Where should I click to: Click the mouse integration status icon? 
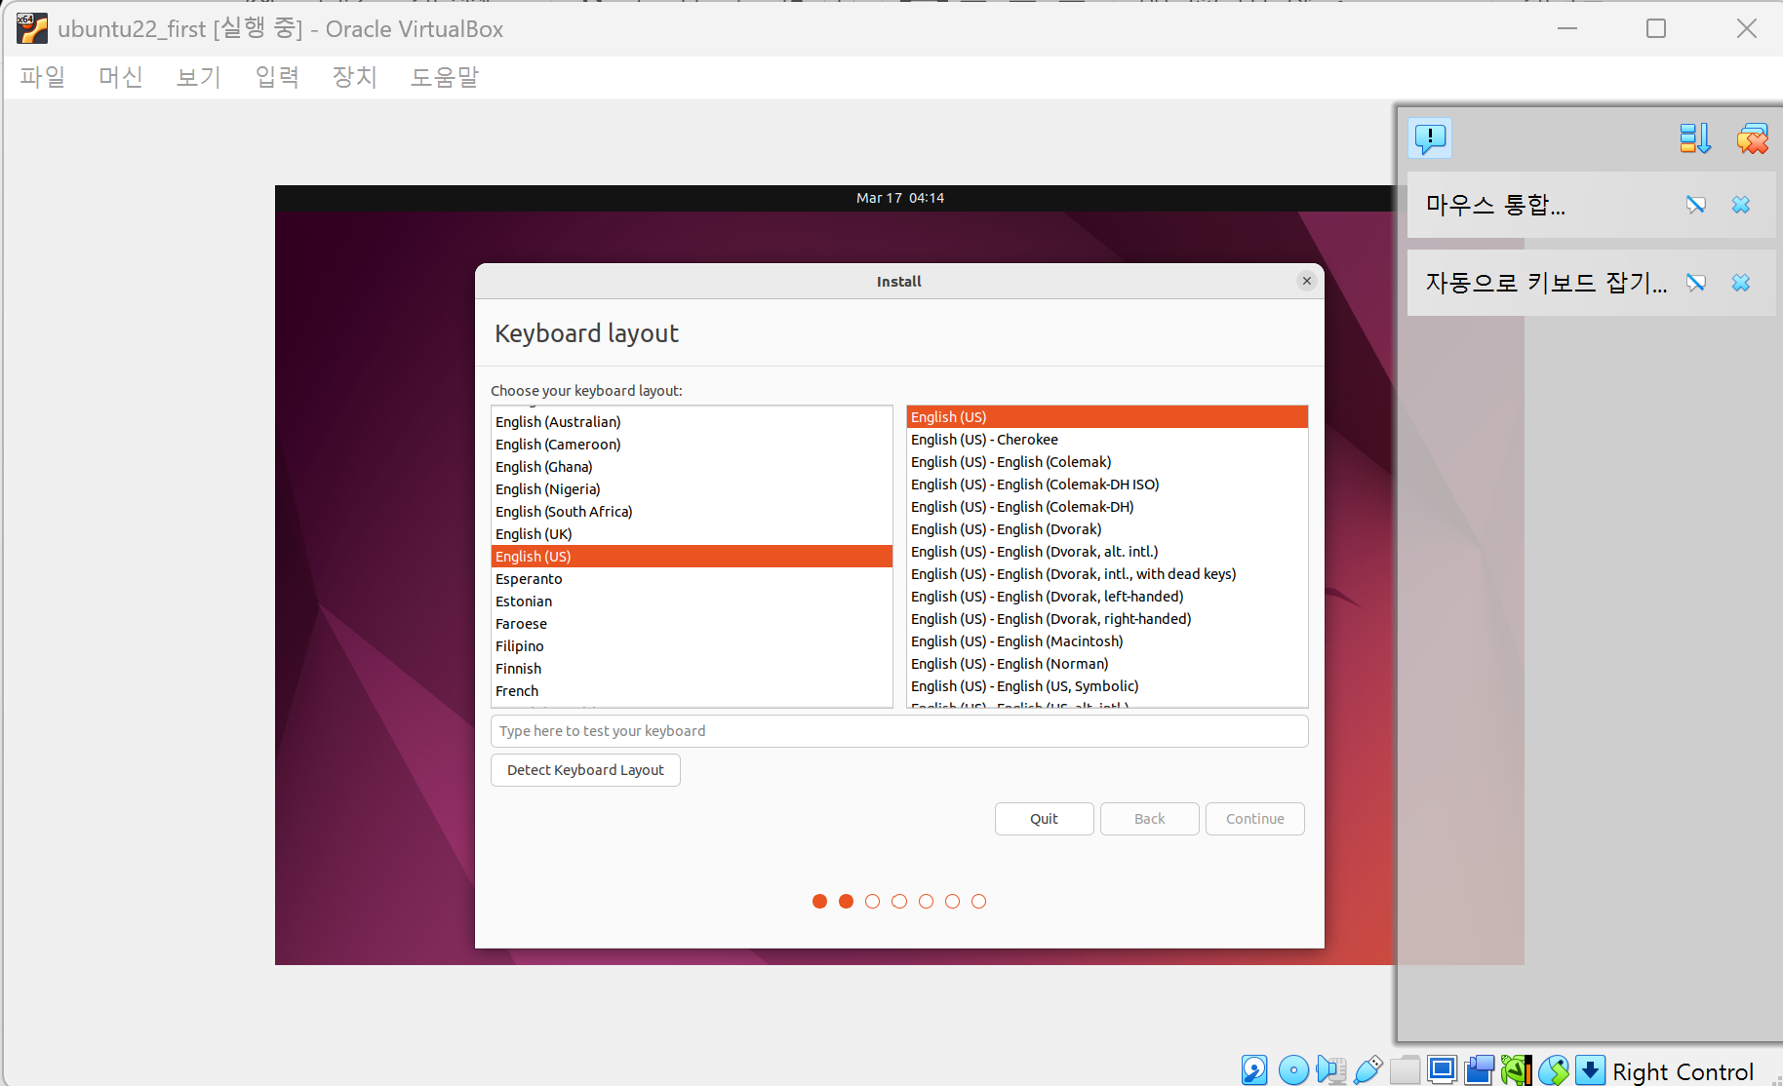[1554, 1069]
